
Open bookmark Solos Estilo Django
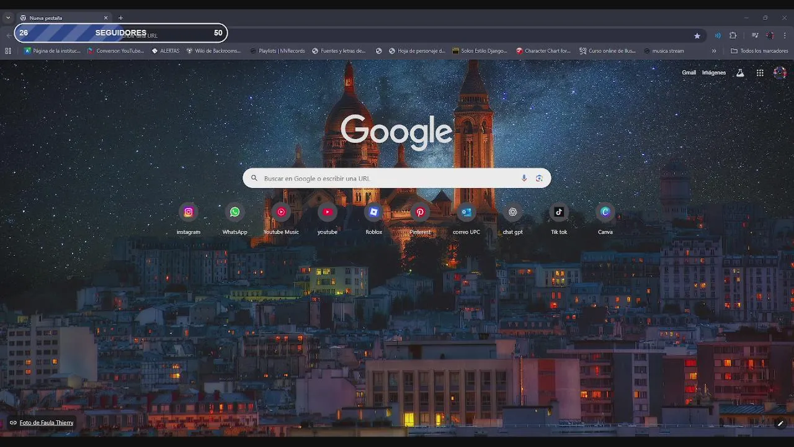(x=480, y=51)
